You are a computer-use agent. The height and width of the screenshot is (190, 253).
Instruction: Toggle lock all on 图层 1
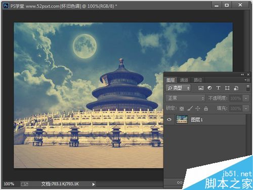206,108
